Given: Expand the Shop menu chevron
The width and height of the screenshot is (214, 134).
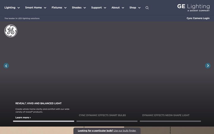Looking at the screenshot, I should [139, 8].
